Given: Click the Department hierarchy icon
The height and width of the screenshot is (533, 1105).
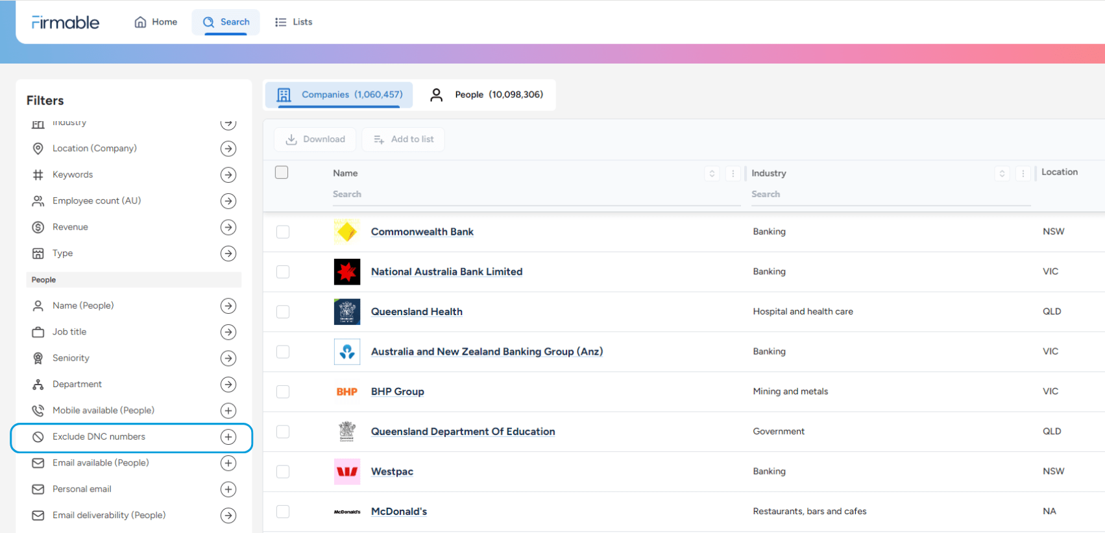Looking at the screenshot, I should point(38,385).
